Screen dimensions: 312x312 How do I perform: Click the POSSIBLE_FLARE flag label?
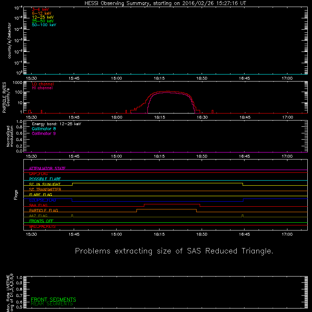pyautogui.click(x=45, y=179)
